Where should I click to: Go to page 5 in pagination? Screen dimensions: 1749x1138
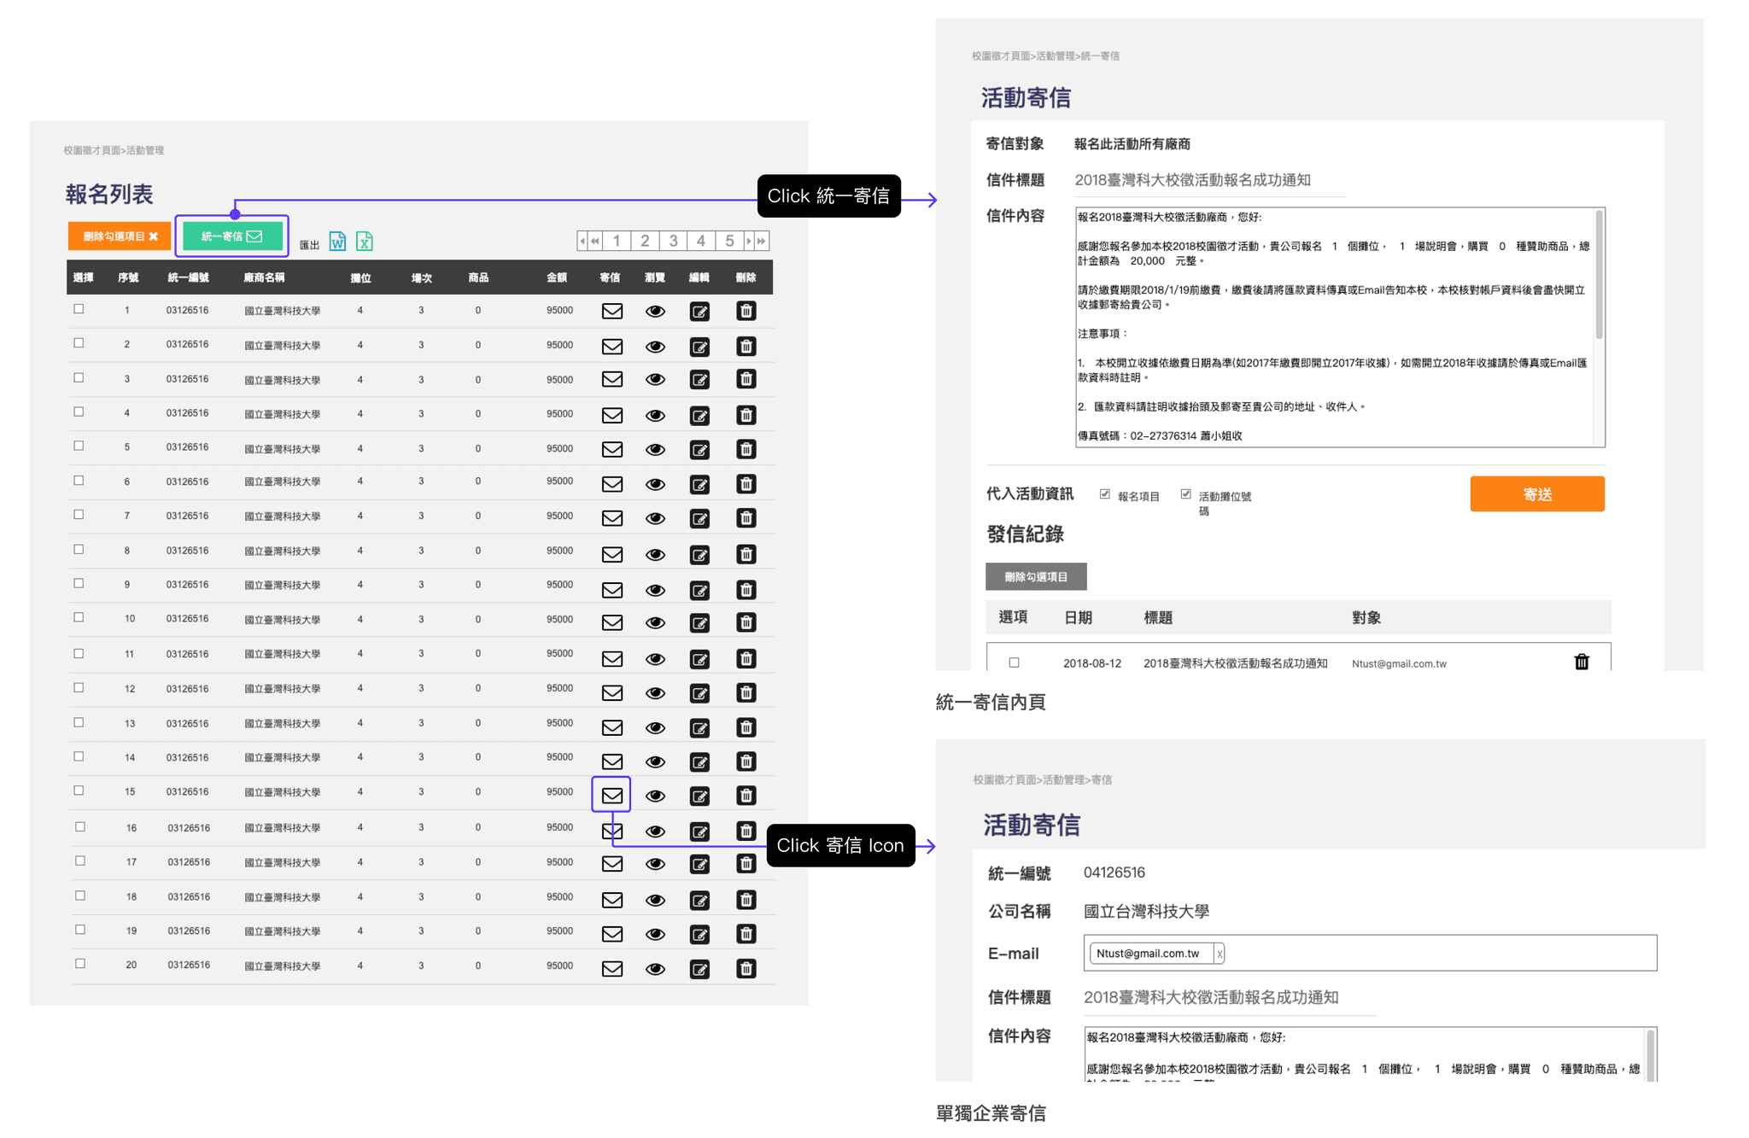[x=729, y=241]
